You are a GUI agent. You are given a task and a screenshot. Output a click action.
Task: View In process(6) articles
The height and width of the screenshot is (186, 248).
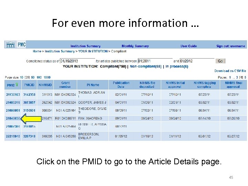(177, 66)
